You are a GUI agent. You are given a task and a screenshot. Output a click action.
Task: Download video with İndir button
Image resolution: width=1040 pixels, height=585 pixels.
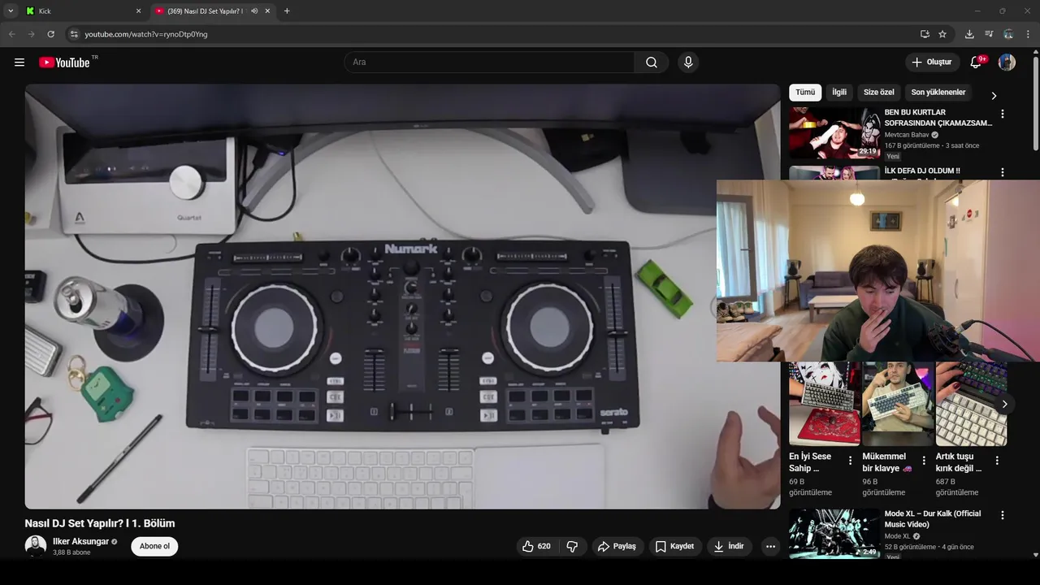[x=729, y=546]
